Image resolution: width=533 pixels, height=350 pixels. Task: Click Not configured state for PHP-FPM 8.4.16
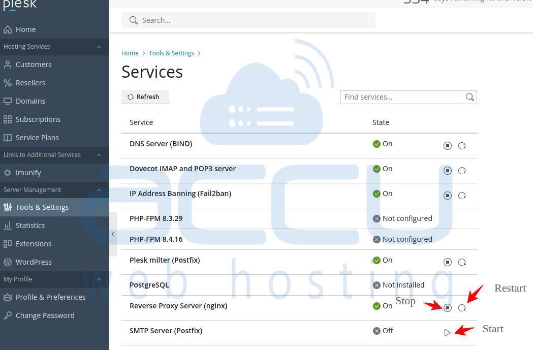pos(402,239)
